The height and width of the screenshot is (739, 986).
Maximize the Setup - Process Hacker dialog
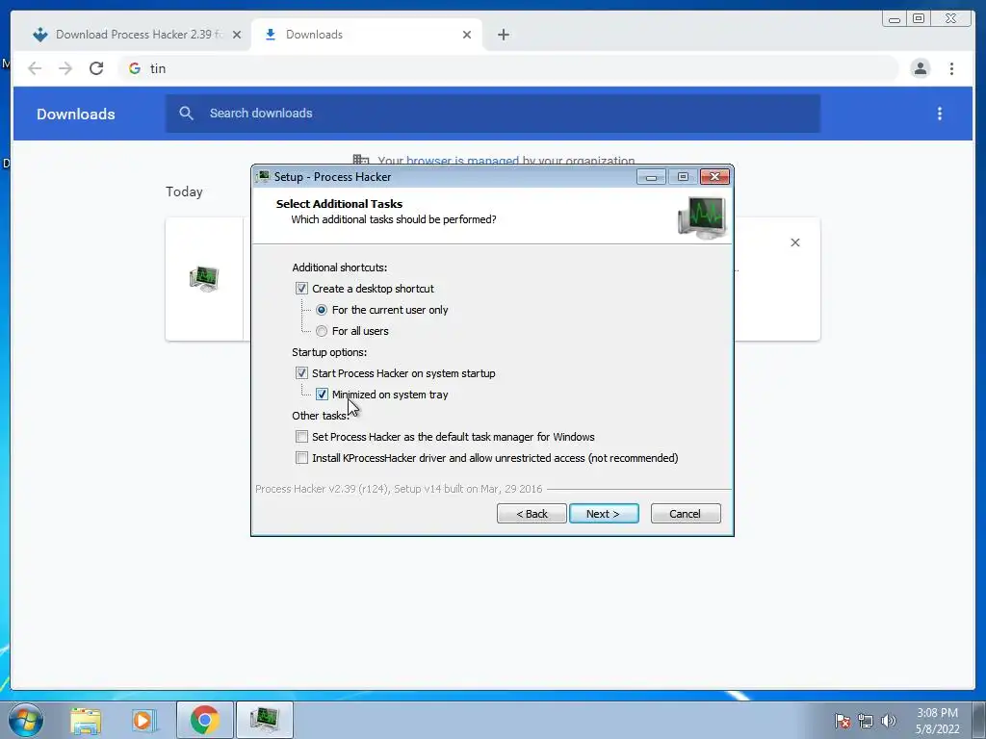(x=683, y=177)
